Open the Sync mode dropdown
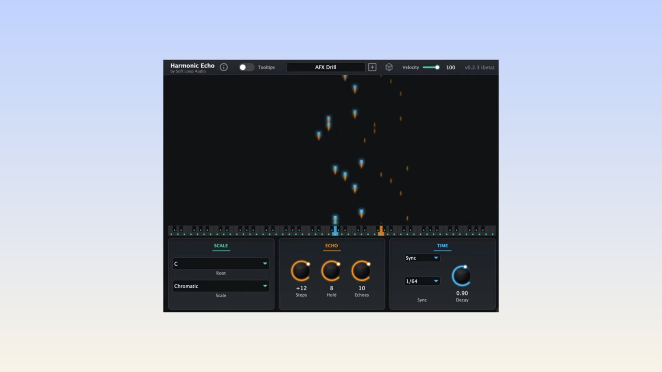The width and height of the screenshot is (662, 372). click(422, 258)
